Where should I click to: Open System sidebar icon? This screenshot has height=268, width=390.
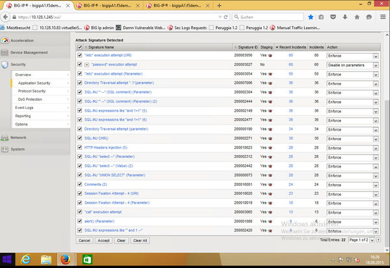click(x=5, y=149)
